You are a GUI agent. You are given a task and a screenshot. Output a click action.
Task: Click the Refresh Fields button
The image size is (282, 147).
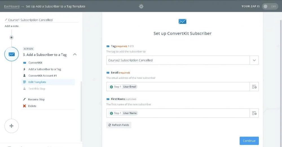click(x=119, y=125)
